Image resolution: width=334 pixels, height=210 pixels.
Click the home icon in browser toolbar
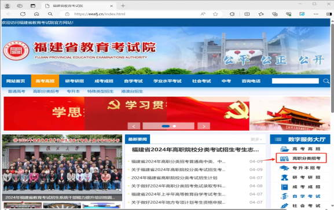(36, 14)
